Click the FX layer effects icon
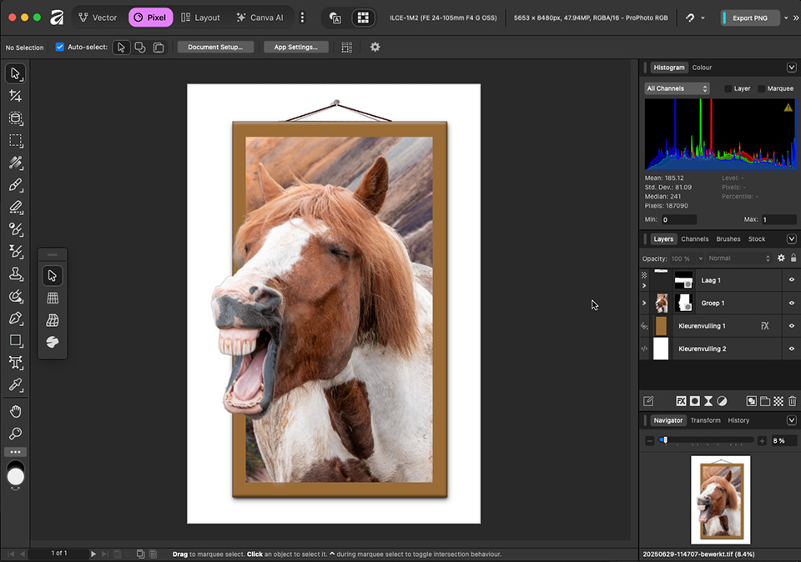Viewport: 801px width, 562px height. click(681, 401)
